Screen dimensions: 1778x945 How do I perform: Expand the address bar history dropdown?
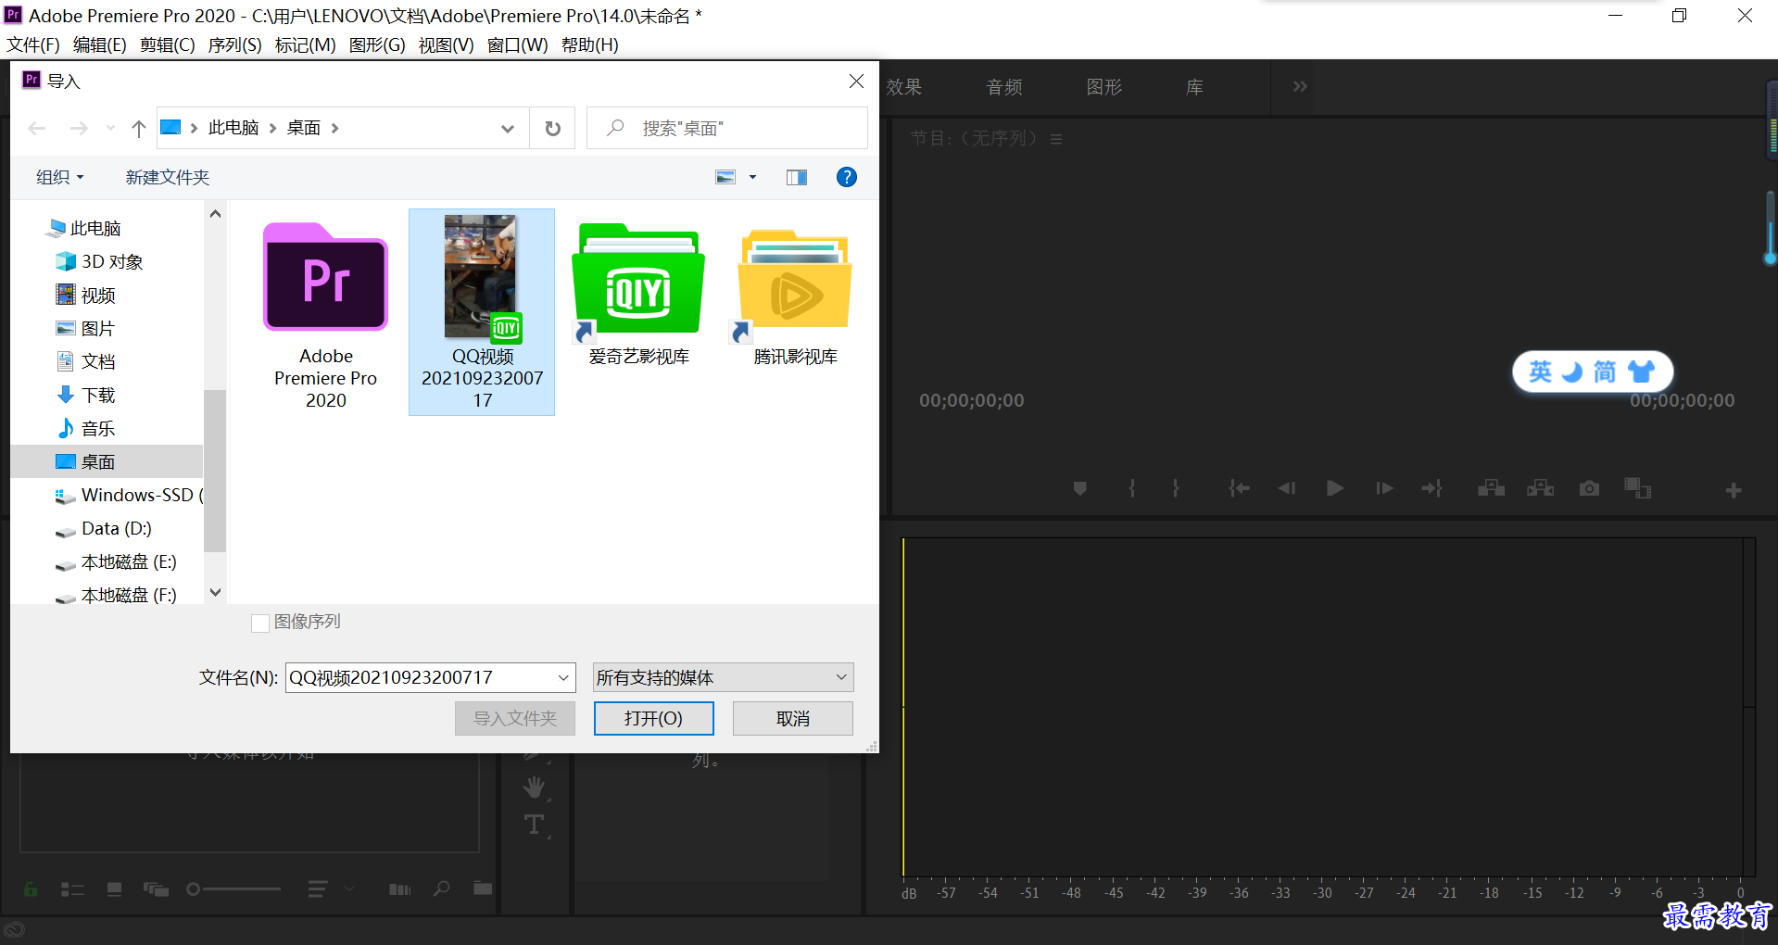point(507,129)
